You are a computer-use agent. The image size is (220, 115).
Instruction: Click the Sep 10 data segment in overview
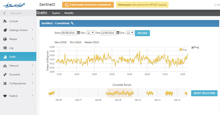(x=150, y=93)
